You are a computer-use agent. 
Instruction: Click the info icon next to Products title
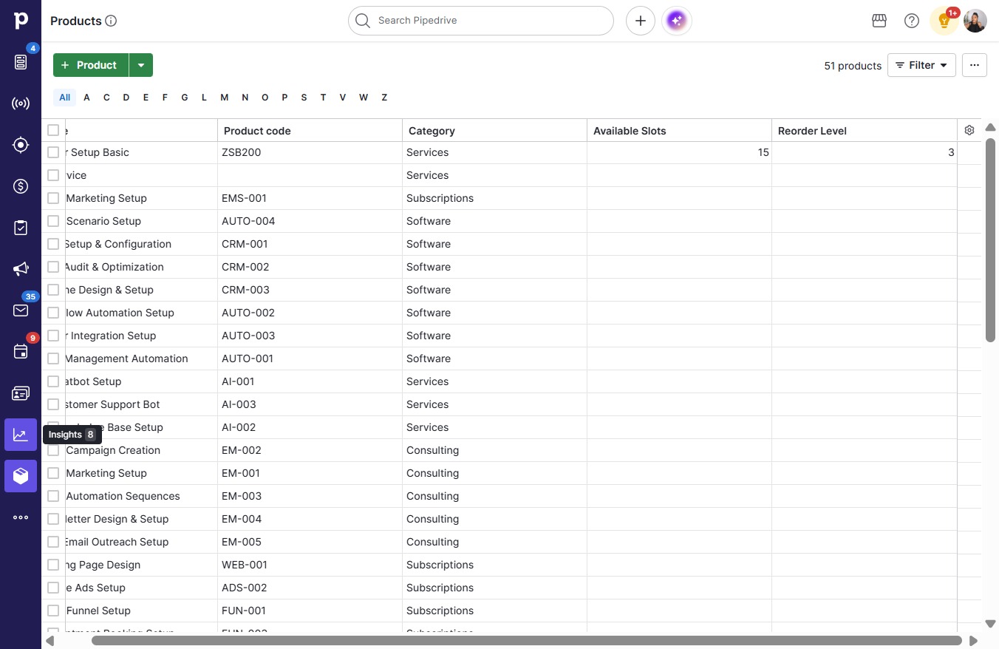(111, 21)
